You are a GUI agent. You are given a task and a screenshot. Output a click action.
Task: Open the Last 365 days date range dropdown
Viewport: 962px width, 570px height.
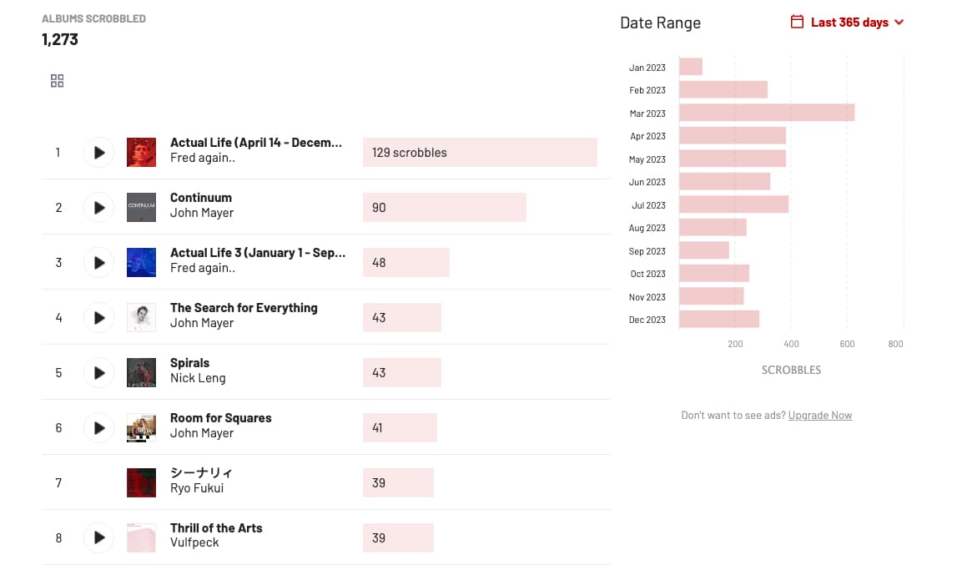(851, 22)
